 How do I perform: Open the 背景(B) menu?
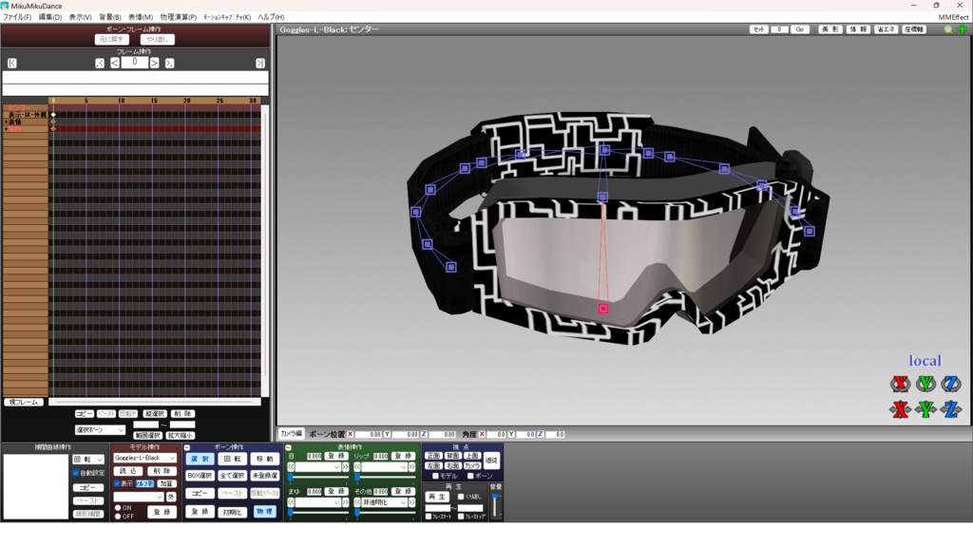(110, 17)
